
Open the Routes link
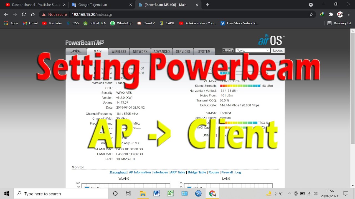pyautogui.click(x=214, y=172)
